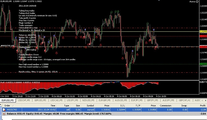Viewport: 207px width, 120px height.
Task: Click the 'sell' type cell
Action: (x=68, y=110)
